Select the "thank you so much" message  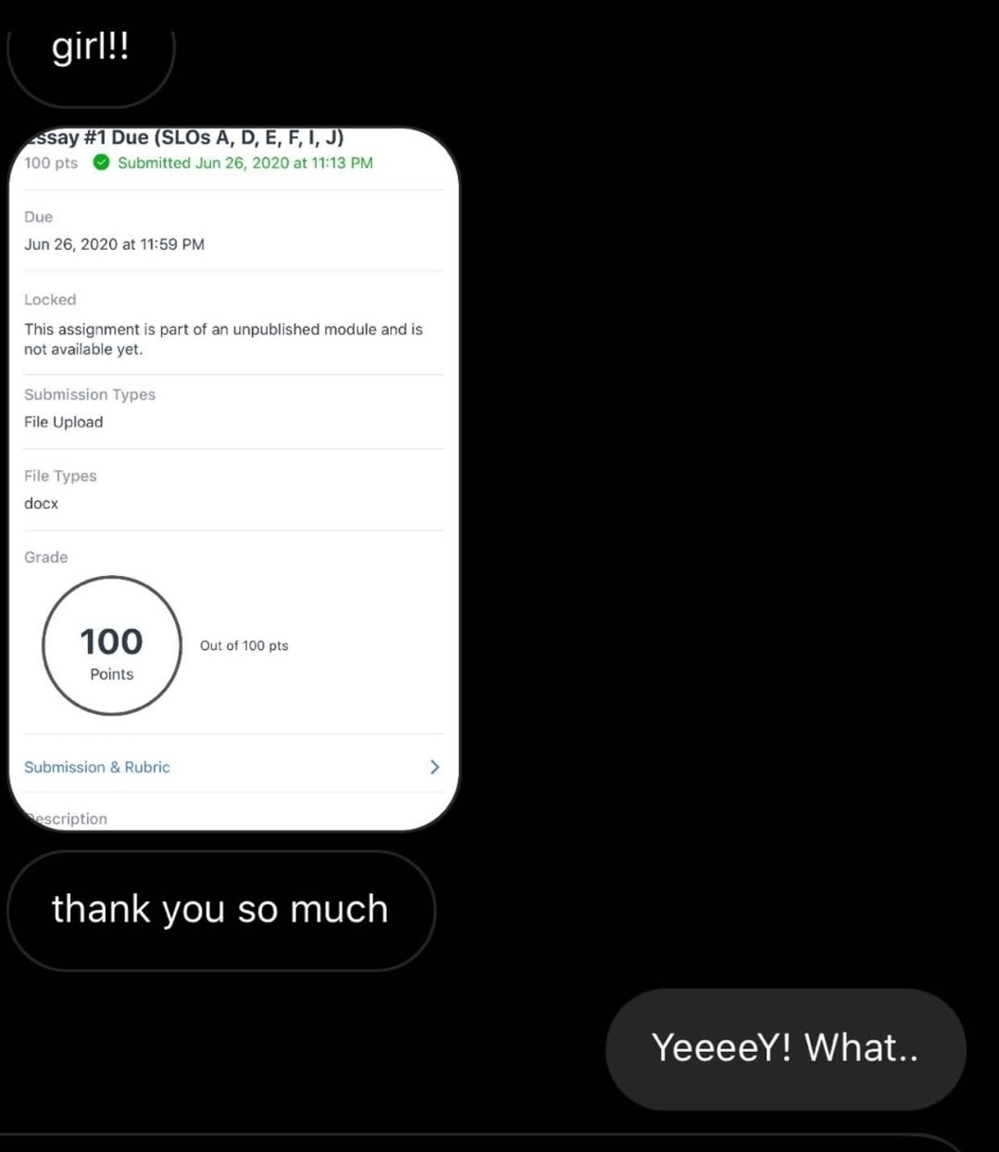221,910
